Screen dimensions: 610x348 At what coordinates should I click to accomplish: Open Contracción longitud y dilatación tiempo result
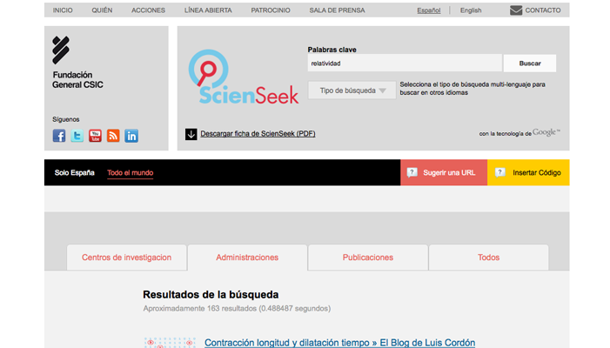[x=339, y=343]
